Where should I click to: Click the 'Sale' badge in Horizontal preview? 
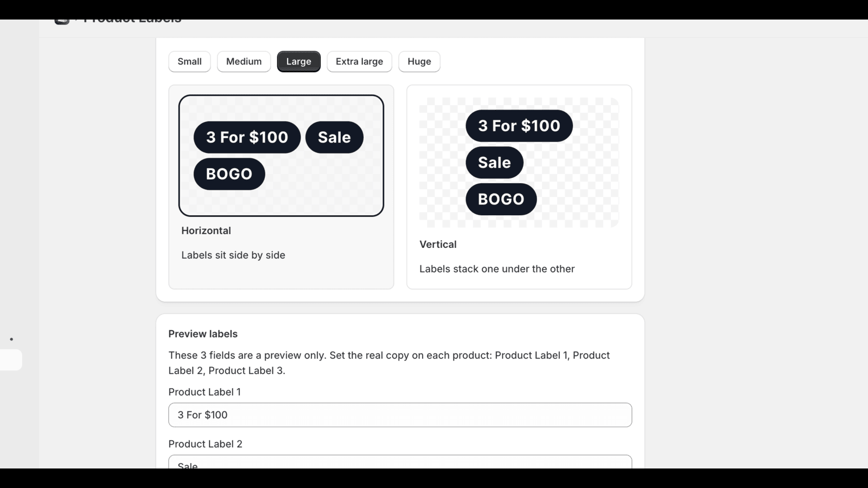[x=334, y=137]
